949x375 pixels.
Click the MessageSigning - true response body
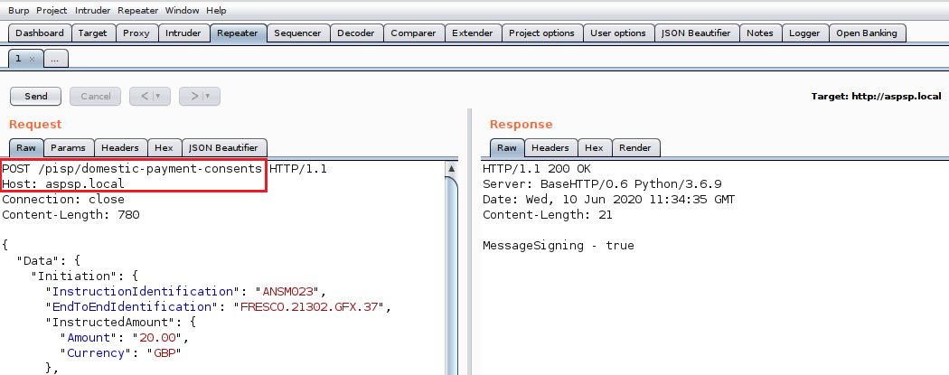coord(558,246)
